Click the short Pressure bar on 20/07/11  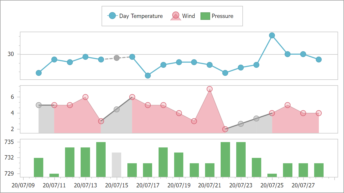pyautogui.click(x=54, y=175)
